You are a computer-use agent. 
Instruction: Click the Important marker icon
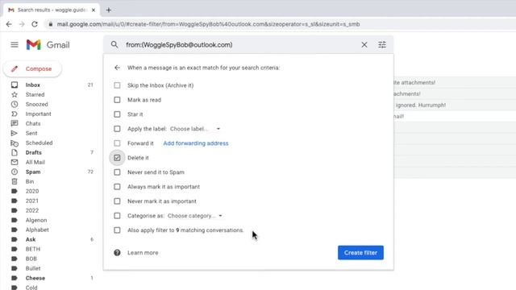[15, 114]
